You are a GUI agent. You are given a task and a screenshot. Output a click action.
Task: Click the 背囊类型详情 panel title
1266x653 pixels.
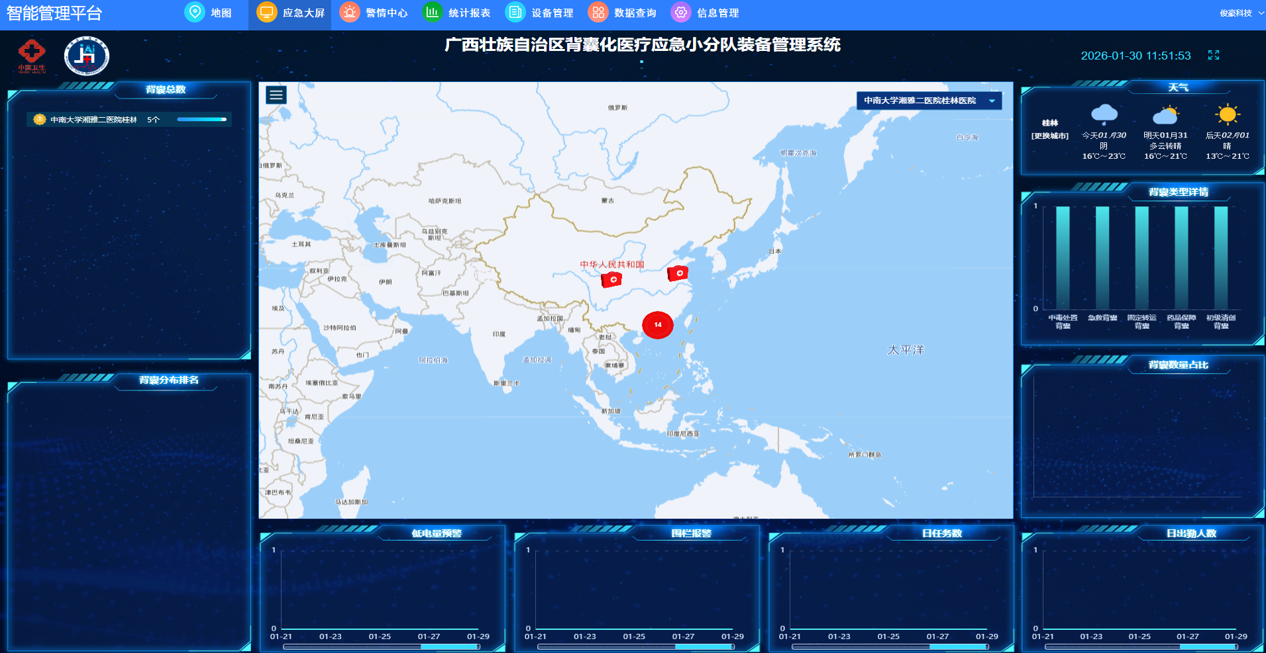tap(1179, 192)
